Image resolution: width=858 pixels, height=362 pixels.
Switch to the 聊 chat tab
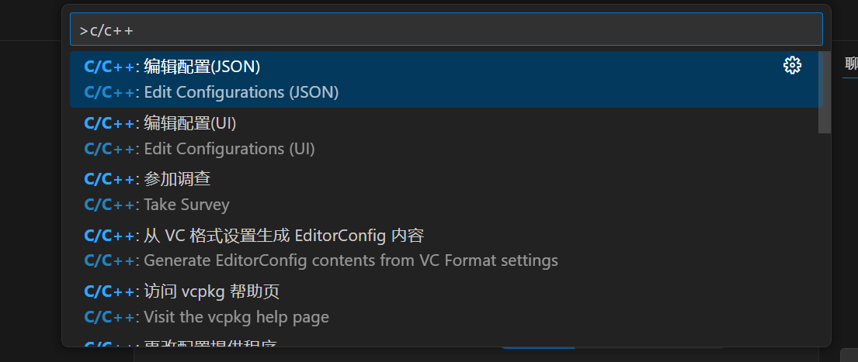(851, 64)
